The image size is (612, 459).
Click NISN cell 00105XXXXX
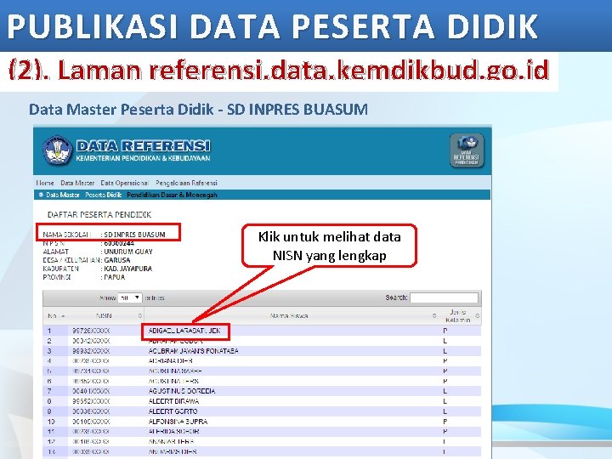point(91,422)
